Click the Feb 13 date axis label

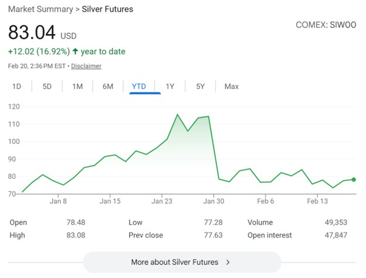(x=317, y=201)
